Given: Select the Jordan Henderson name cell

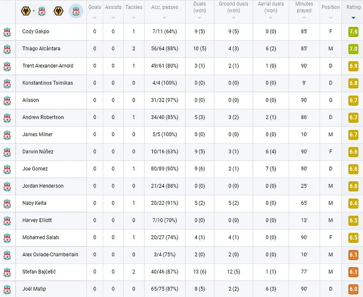Looking at the screenshot, I should [43, 186].
